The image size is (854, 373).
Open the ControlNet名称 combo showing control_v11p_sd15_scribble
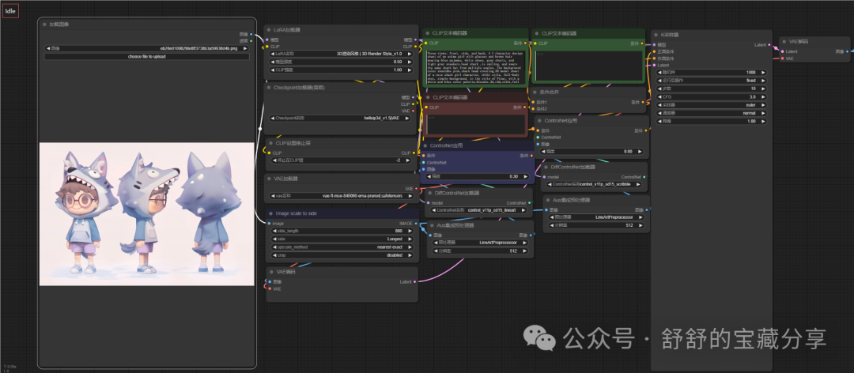click(x=595, y=184)
